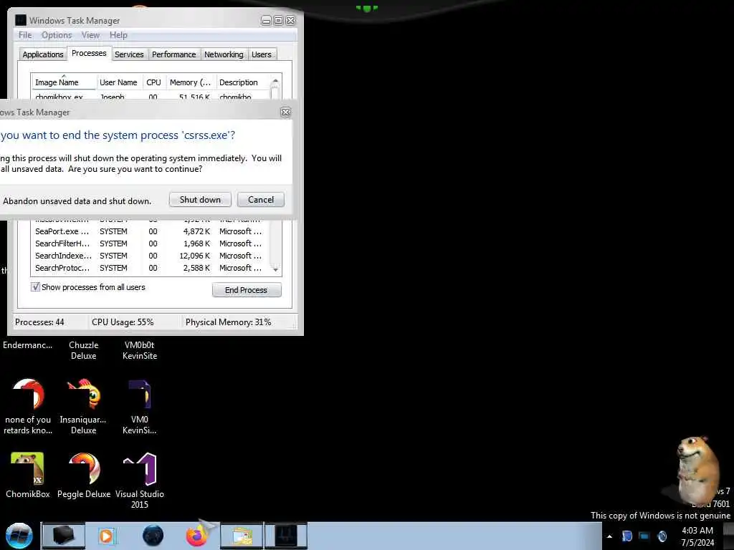Click the network monitor tray icon
The image size is (734, 550).
(644, 536)
